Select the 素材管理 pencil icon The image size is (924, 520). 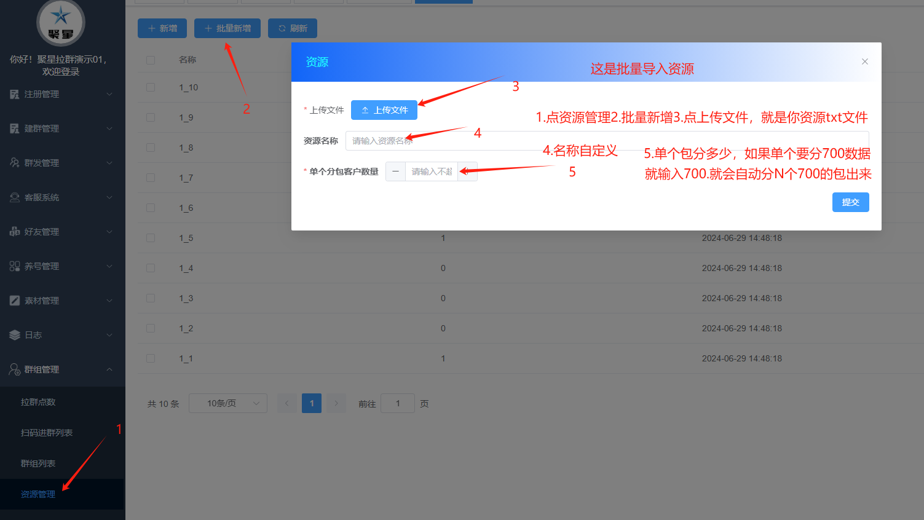pyautogui.click(x=15, y=300)
